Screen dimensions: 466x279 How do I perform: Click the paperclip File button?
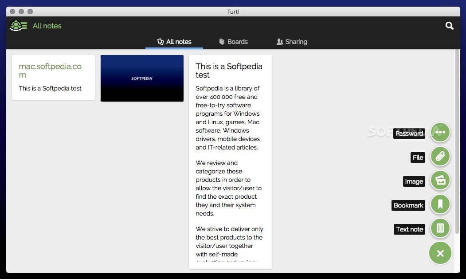440,156
